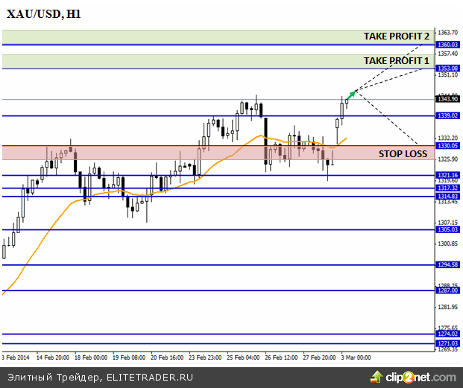Select the 1321.16 price level tag
The width and height of the screenshot is (463, 388).
tap(448, 175)
